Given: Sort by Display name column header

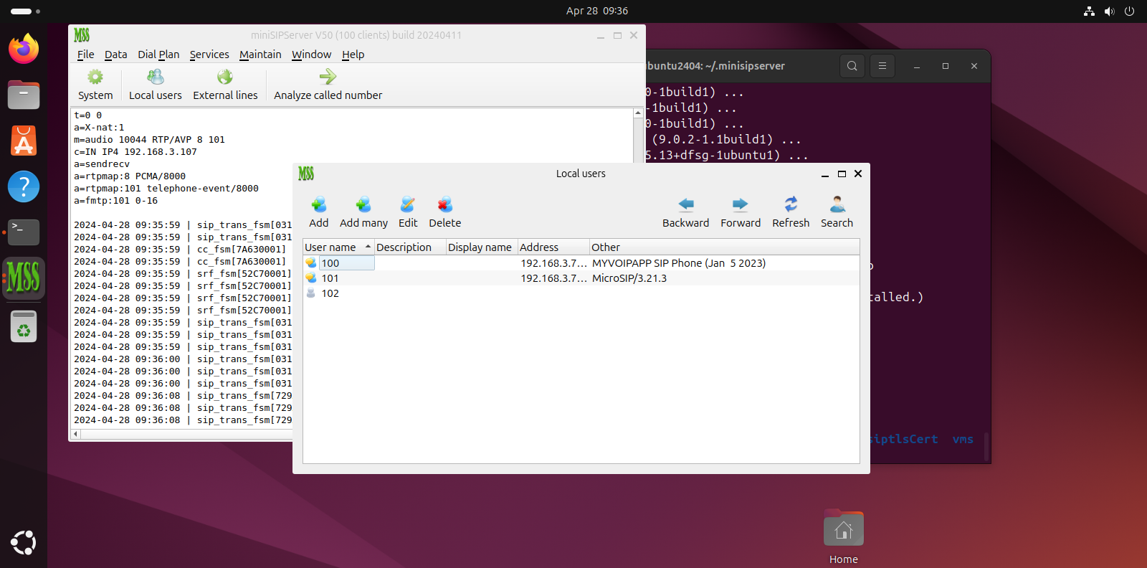Looking at the screenshot, I should pyautogui.click(x=482, y=247).
